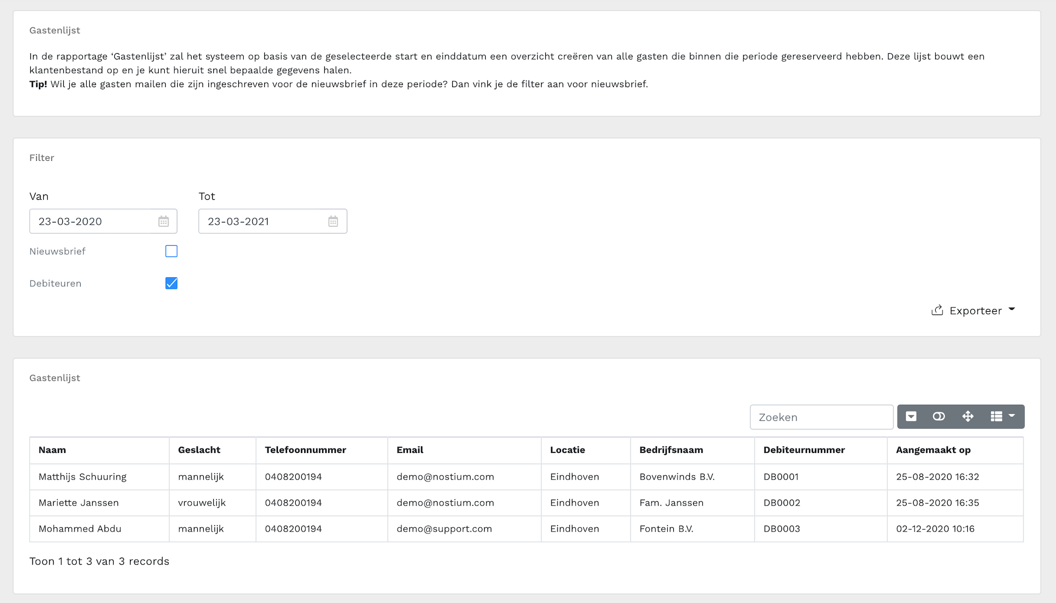Enable the Nieuwsbrief filter checkbox
The image size is (1056, 603).
171,251
